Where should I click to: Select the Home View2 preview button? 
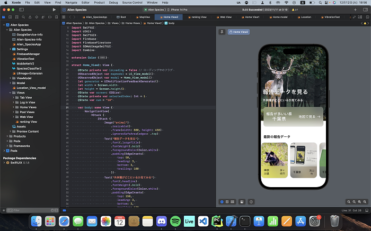[x=238, y=32]
